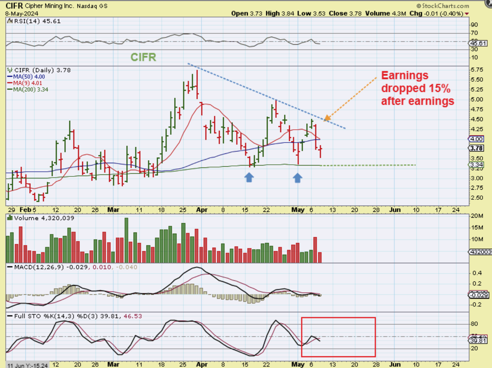Click the 'Close 3.78' value in header

(346, 13)
